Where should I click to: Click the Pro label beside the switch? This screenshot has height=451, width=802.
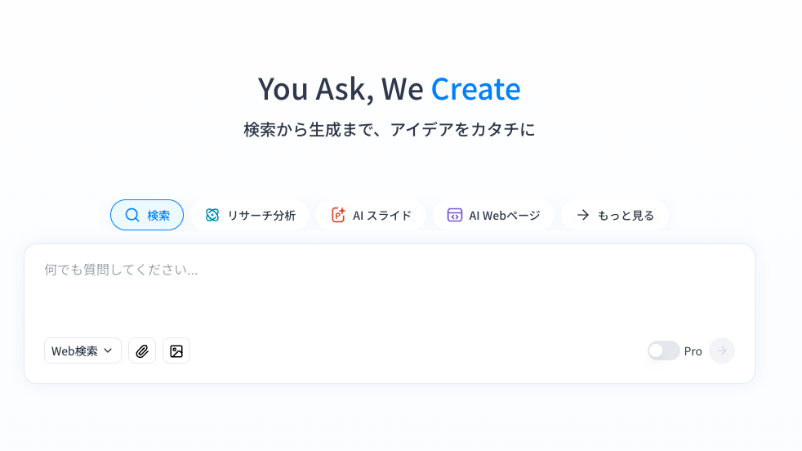(693, 351)
